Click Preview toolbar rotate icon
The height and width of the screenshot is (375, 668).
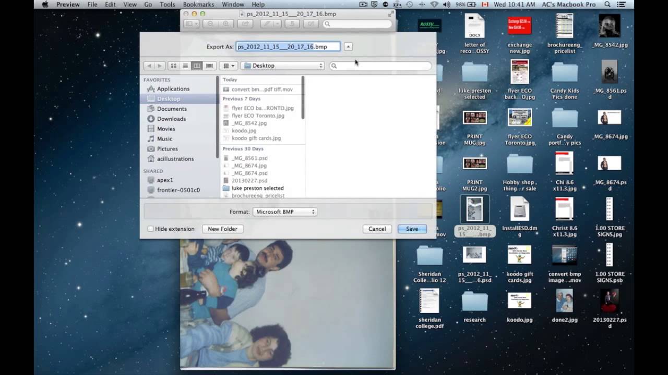pos(292,24)
